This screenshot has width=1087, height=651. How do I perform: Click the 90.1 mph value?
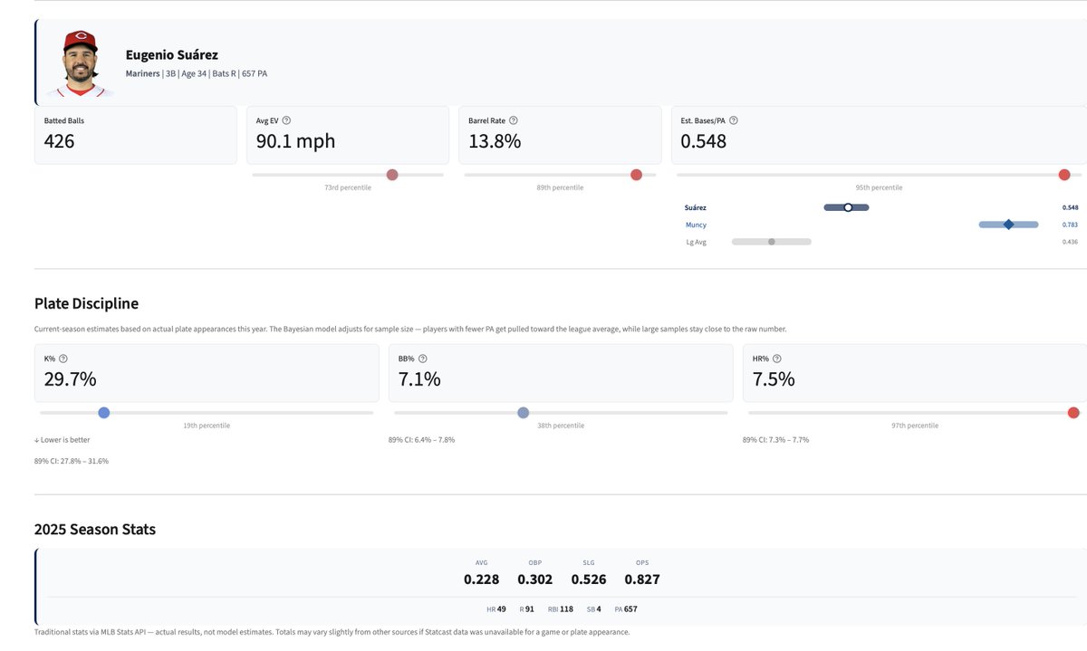295,141
